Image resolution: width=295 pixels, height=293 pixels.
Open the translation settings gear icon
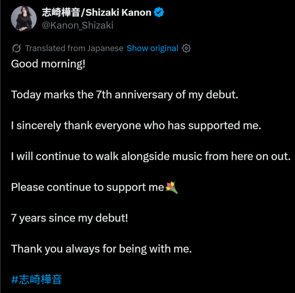point(186,48)
